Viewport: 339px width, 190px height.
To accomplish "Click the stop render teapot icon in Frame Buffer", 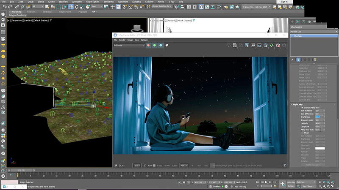I will point(278,45).
